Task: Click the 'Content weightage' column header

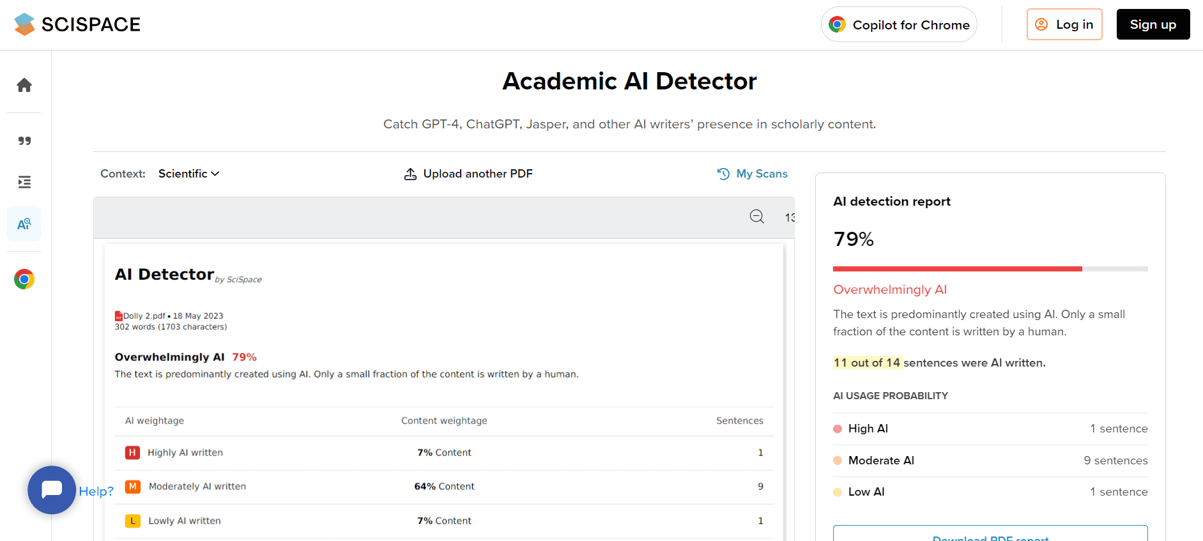Action: pos(444,420)
